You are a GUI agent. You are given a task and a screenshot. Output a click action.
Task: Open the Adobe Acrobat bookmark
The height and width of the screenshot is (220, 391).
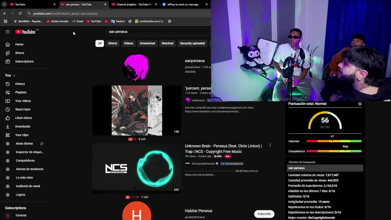(x=57, y=21)
